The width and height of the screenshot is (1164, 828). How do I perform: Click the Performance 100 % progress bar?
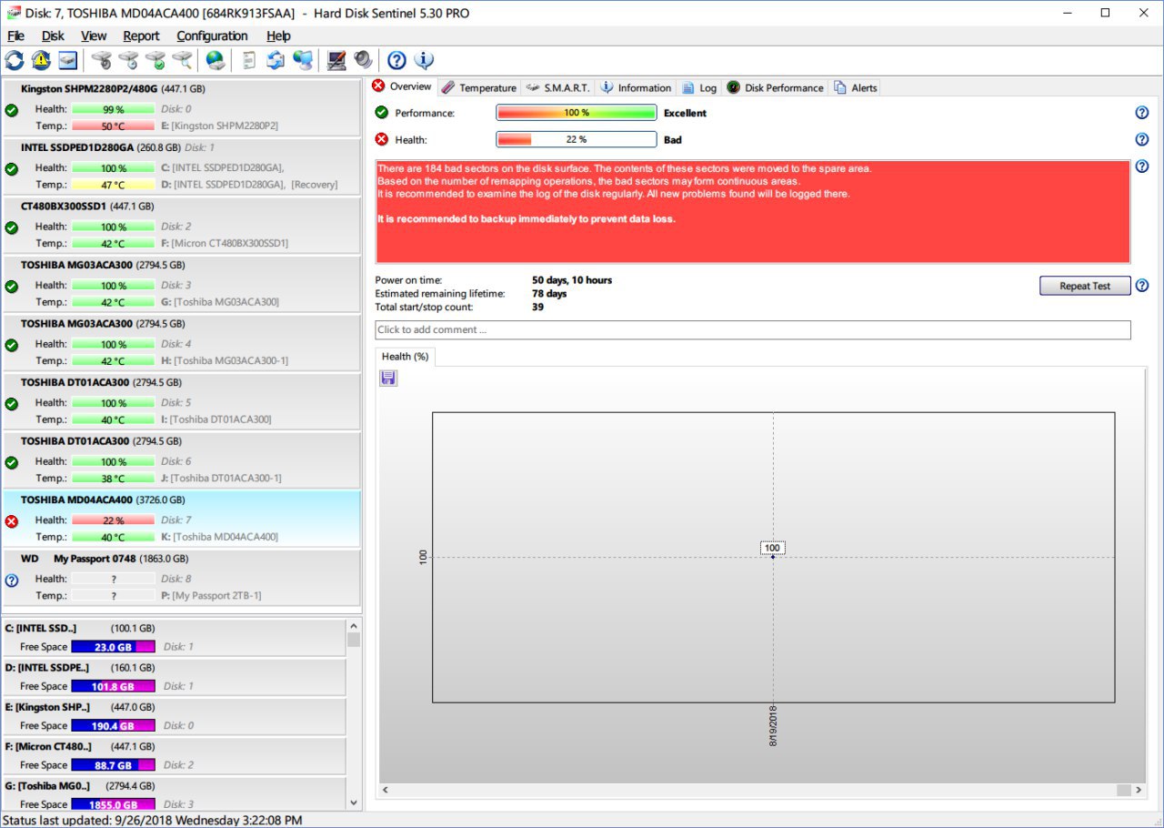pos(576,113)
